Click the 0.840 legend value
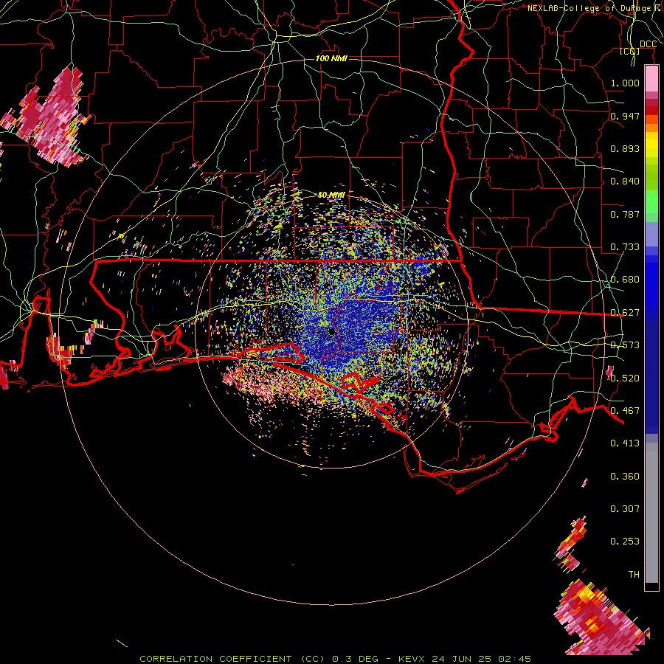The width and height of the screenshot is (664, 664). [x=625, y=181]
